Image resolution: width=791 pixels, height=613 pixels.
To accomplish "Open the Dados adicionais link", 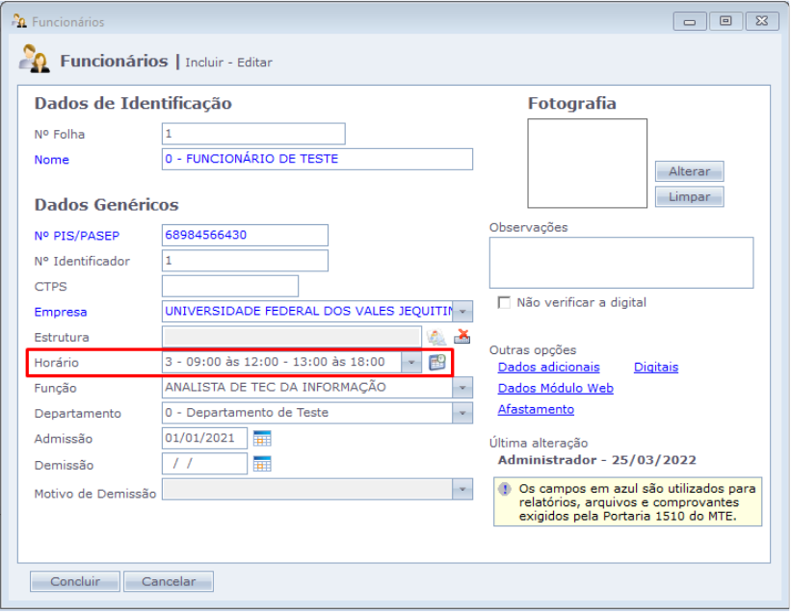I will point(548,367).
